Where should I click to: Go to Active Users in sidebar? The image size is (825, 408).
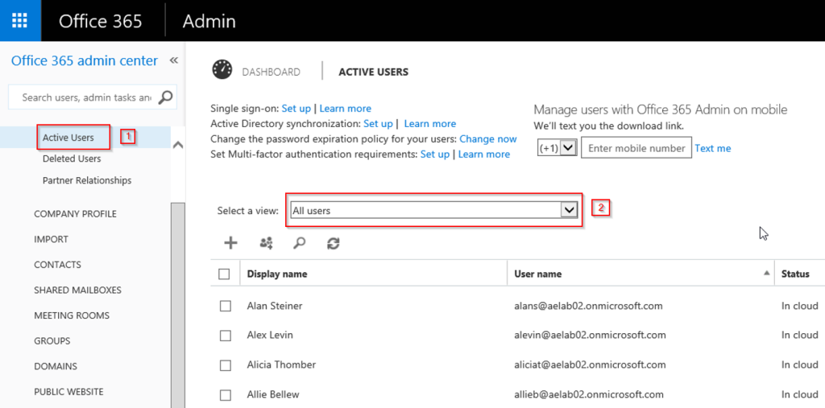[x=68, y=138]
